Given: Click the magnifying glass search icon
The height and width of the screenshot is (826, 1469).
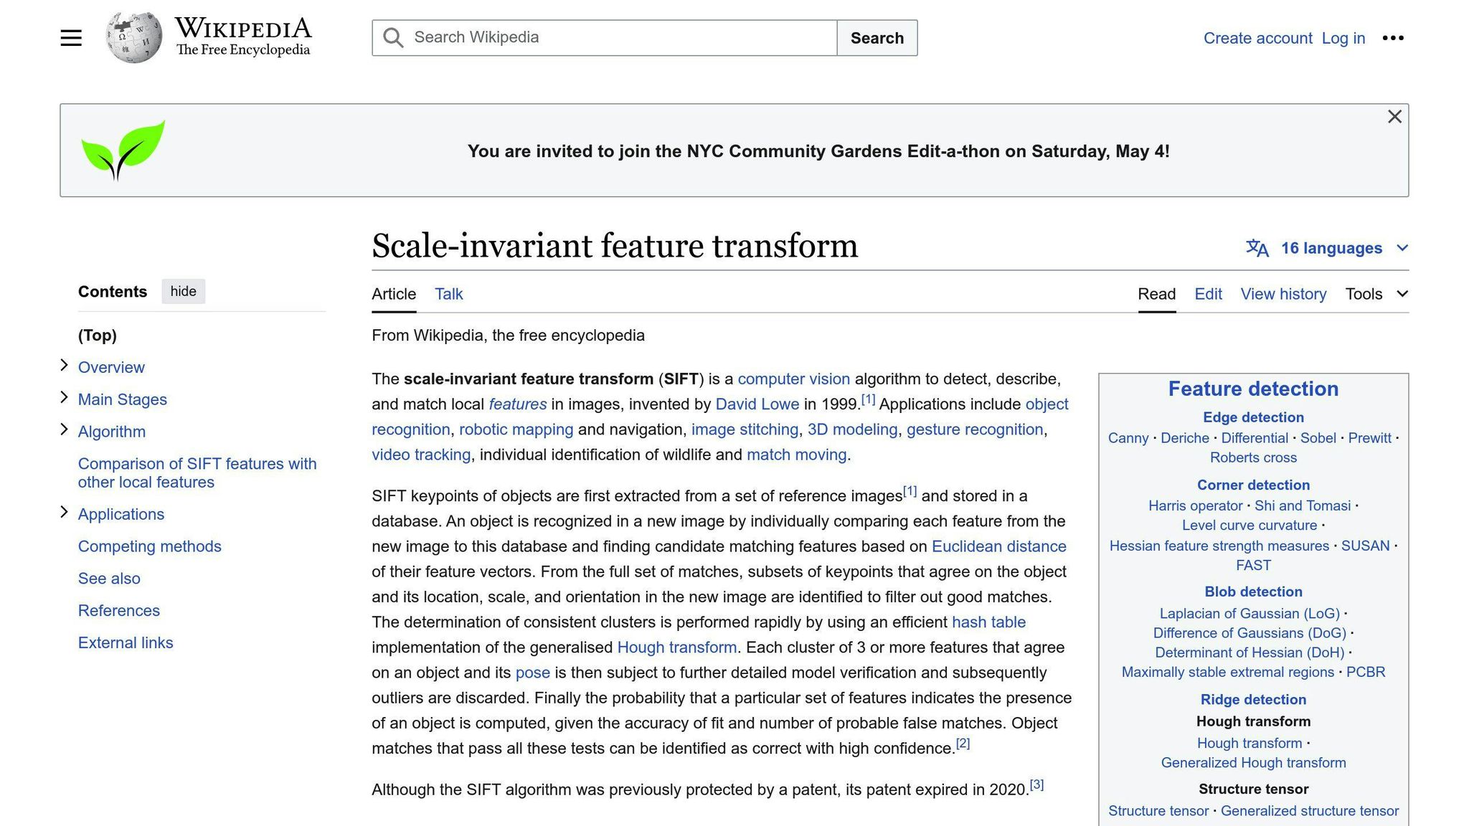Looking at the screenshot, I should point(392,38).
